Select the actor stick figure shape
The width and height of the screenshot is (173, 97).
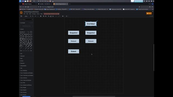coord(28,41)
